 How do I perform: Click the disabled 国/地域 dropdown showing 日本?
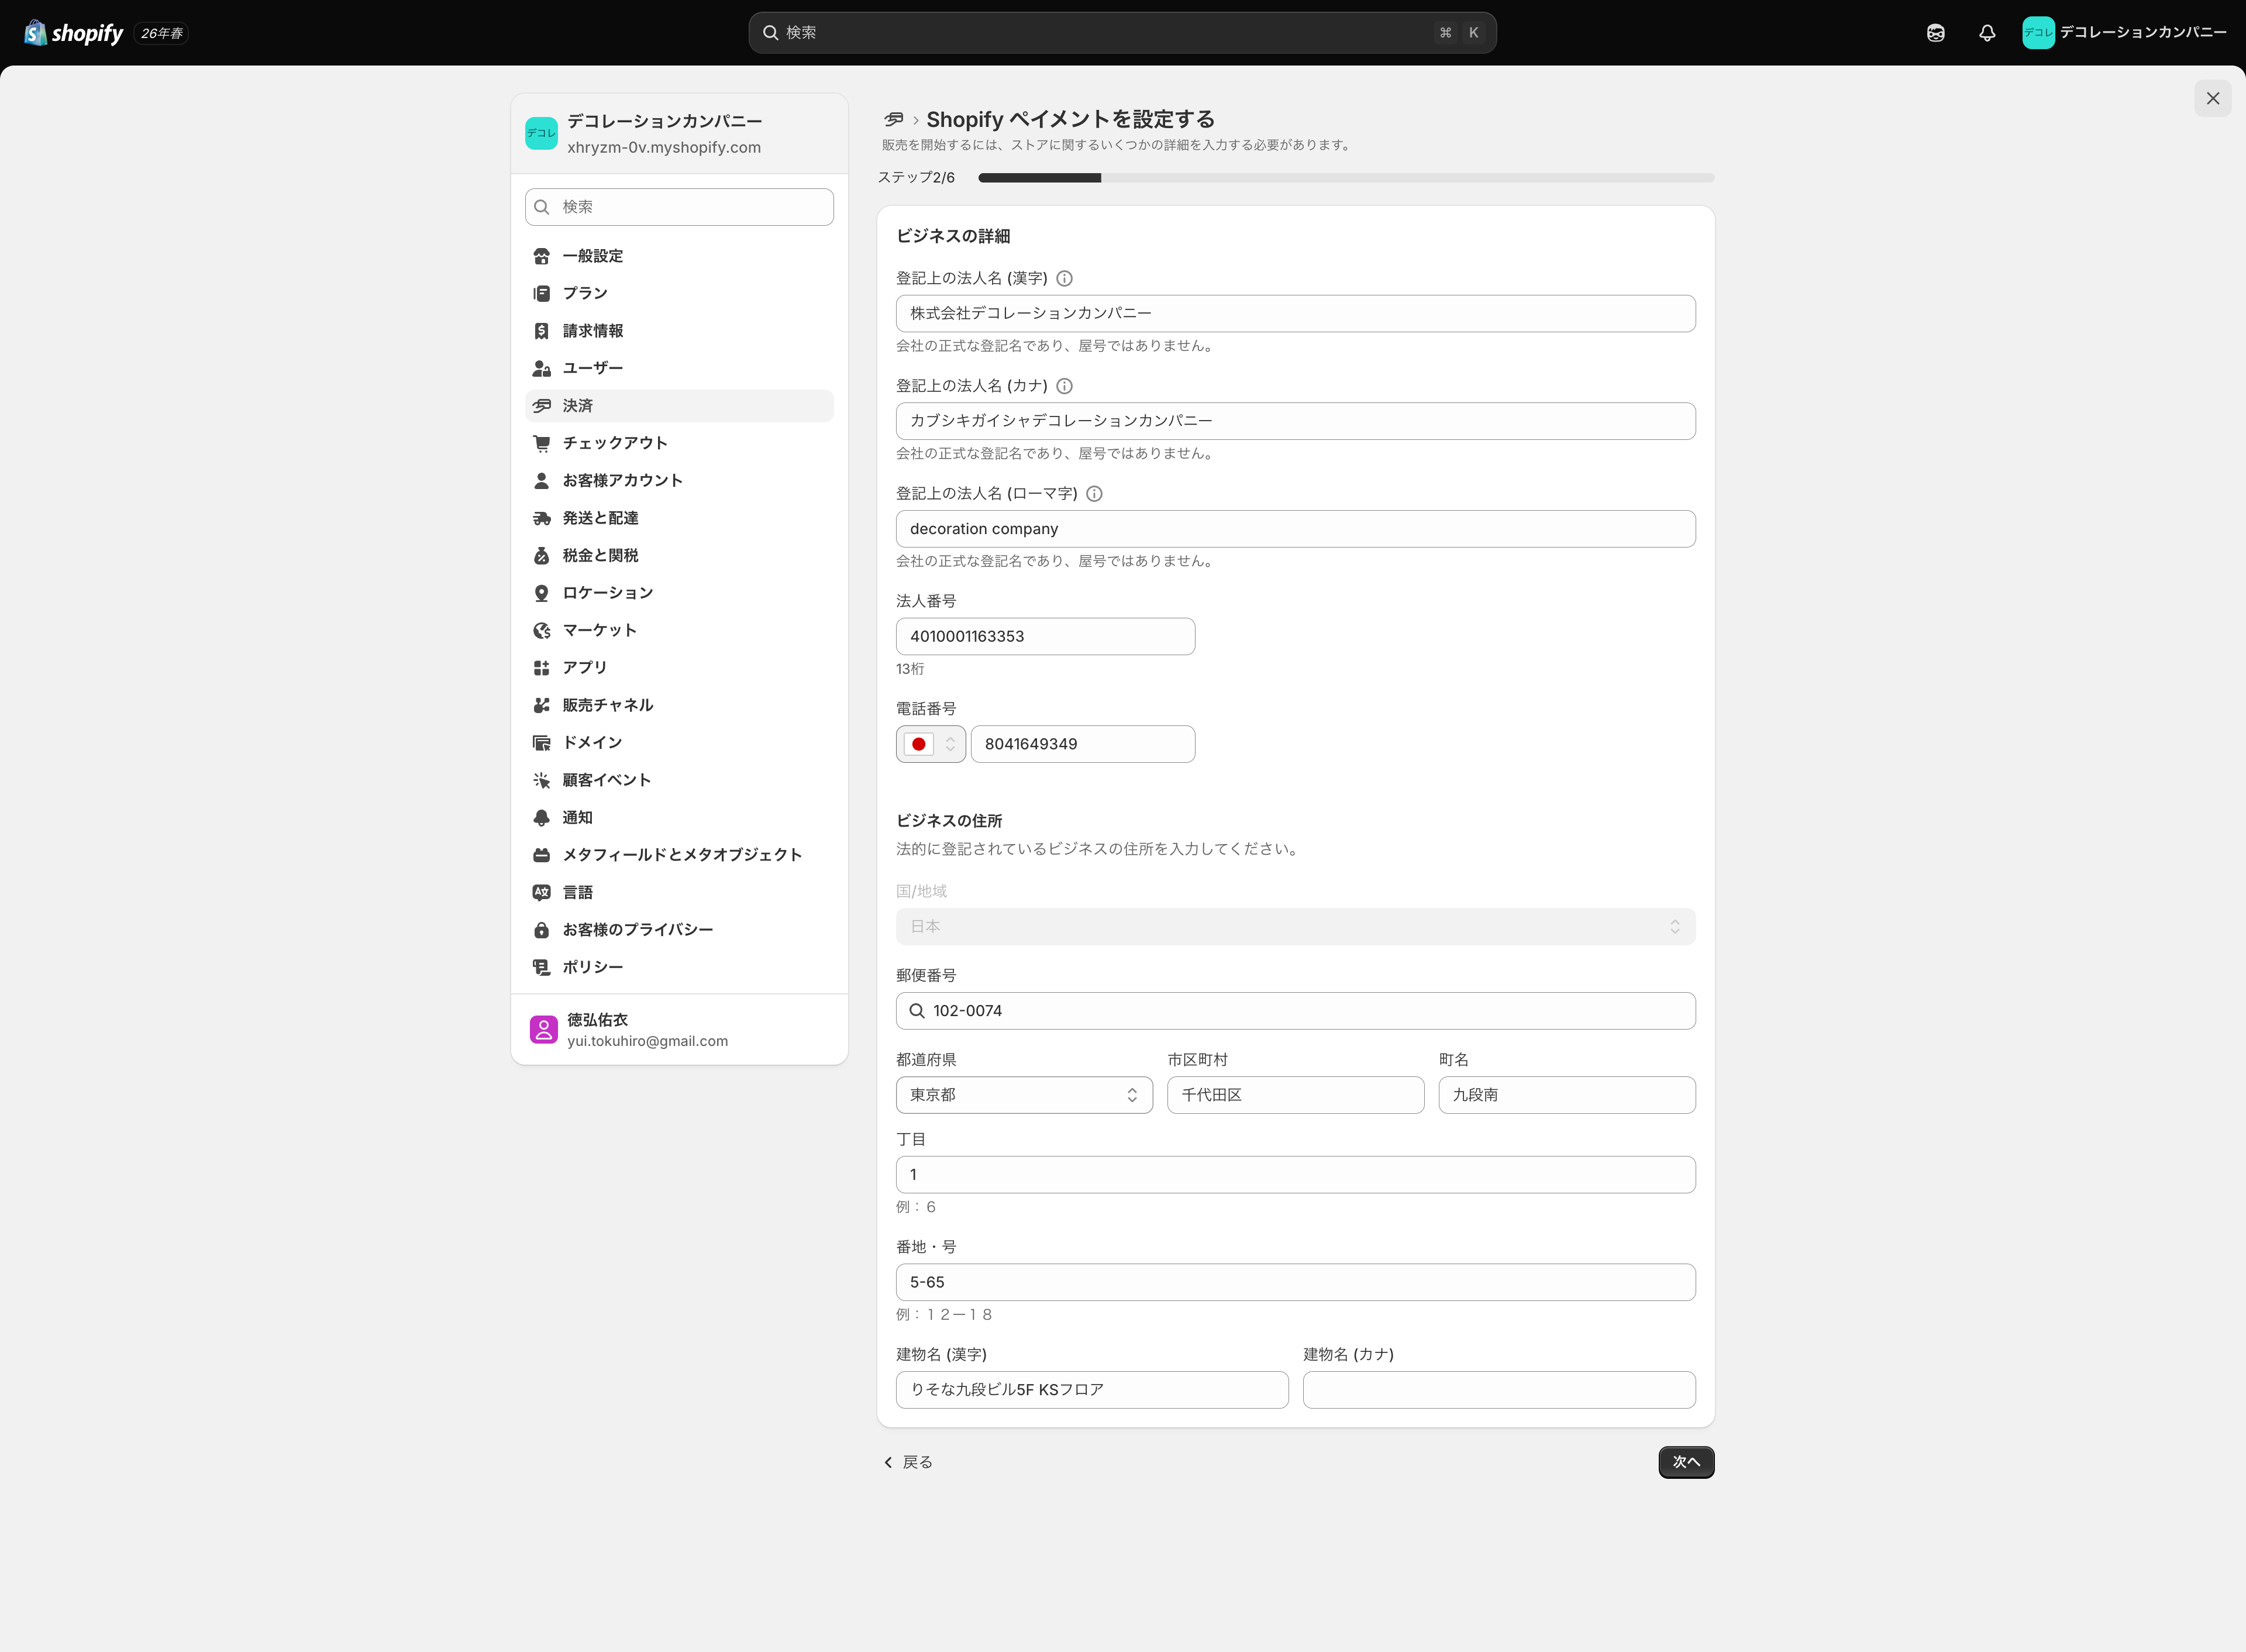click(1296, 927)
